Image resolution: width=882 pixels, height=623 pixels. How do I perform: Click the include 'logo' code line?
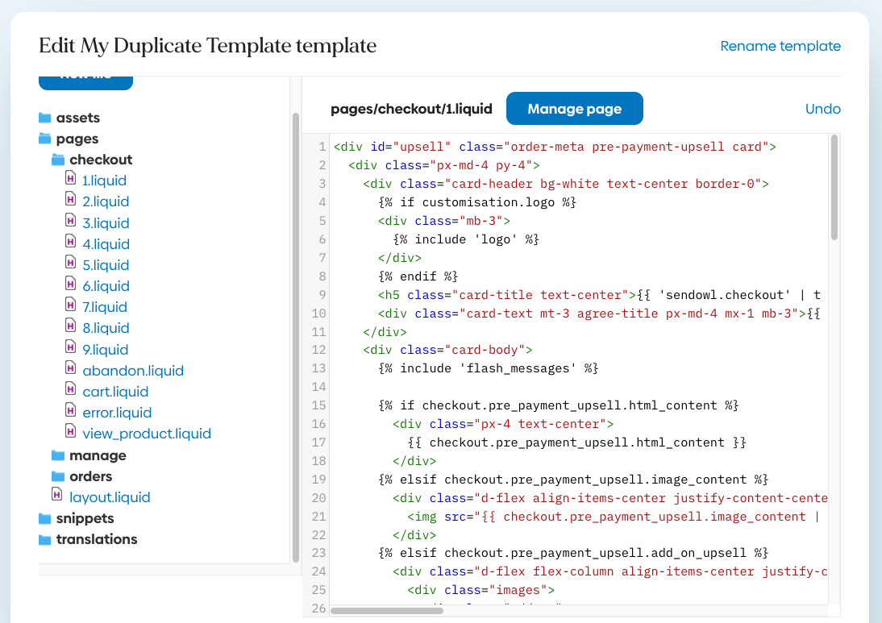466,239
